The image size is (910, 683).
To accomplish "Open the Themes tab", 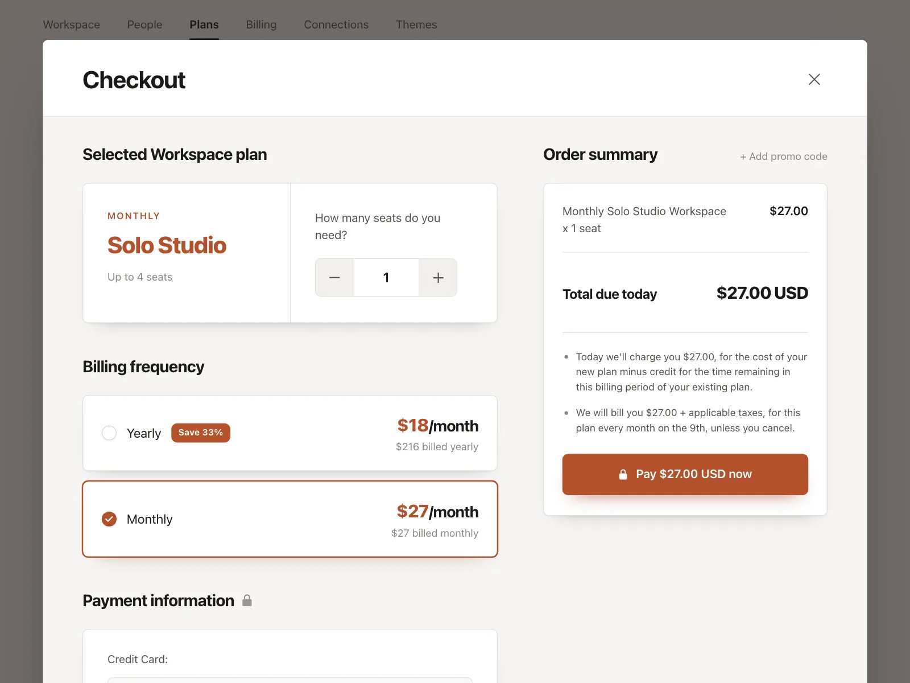I will [x=416, y=24].
